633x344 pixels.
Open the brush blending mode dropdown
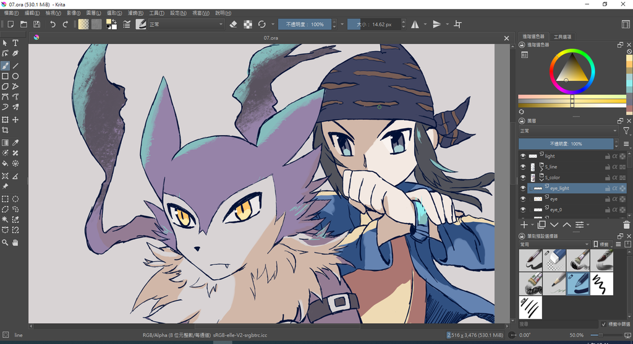pyautogui.click(x=185, y=24)
